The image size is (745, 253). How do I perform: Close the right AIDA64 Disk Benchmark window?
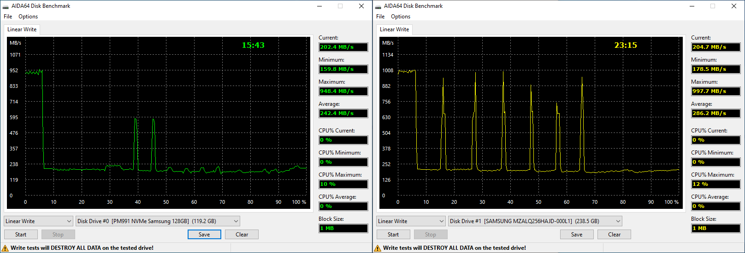pyautogui.click(x=734, y=6)
